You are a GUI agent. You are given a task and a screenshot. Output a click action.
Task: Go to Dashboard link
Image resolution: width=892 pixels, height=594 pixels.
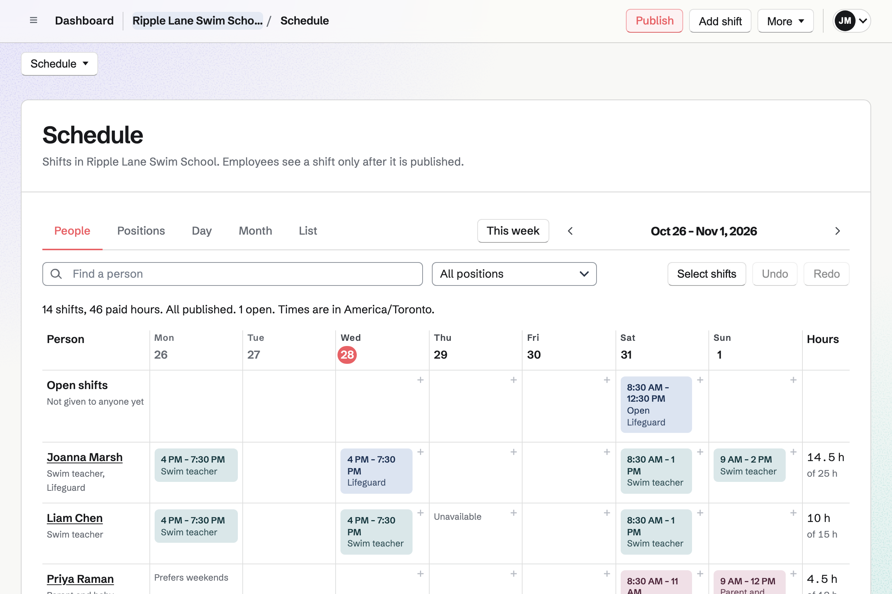(84, 20)
